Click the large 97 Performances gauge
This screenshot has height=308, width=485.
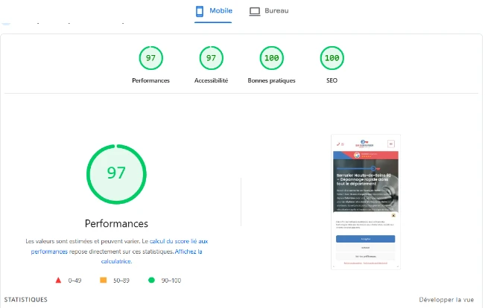116,173
